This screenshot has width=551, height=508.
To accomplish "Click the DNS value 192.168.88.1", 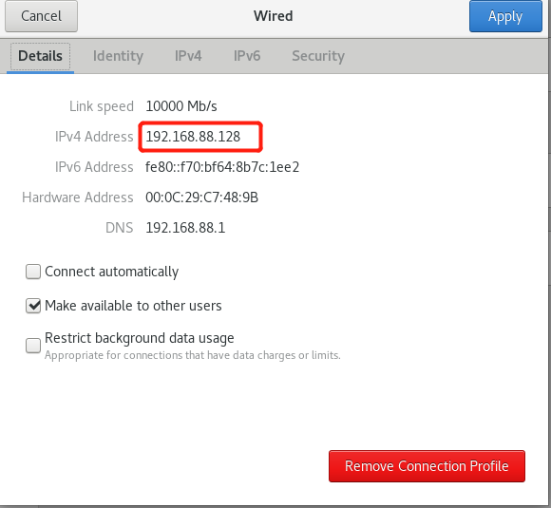I will coord(185,228).
